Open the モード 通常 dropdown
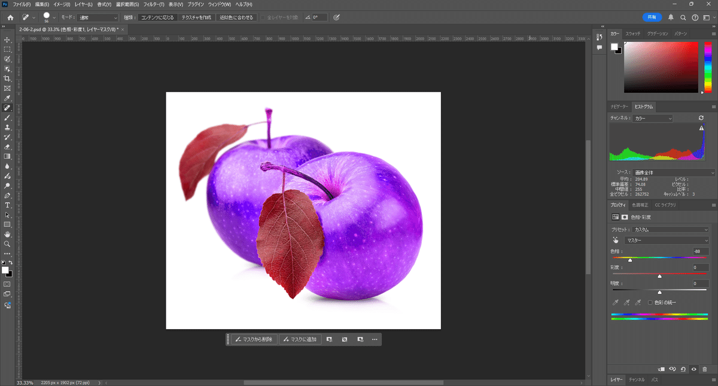 [x=98, y=18]
